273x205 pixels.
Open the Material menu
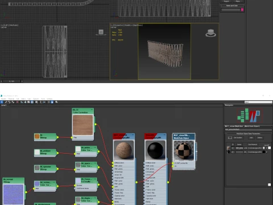11,99
